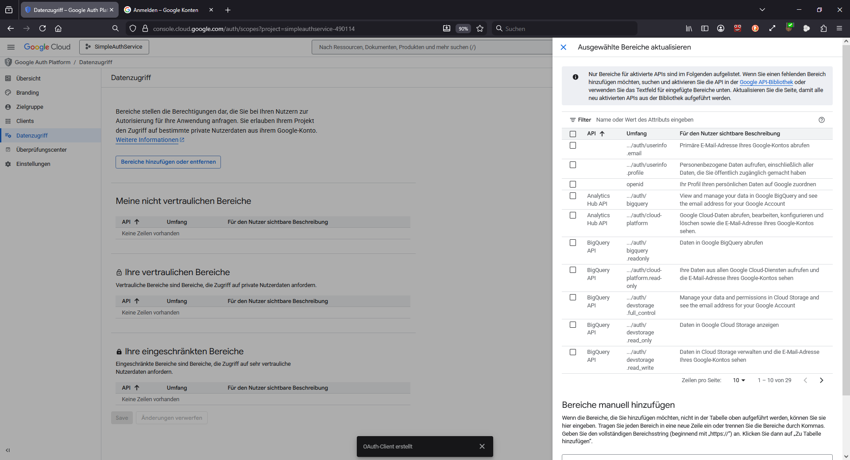
Task: Open the site security shield icon
Action: [x=133, y=28]
